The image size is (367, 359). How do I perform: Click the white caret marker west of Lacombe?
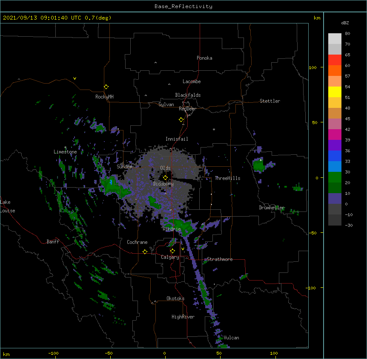click(169, 84)
